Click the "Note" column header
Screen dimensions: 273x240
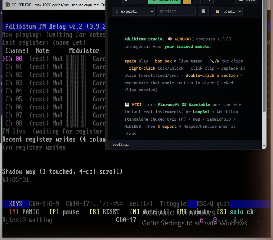coord(42,51)
